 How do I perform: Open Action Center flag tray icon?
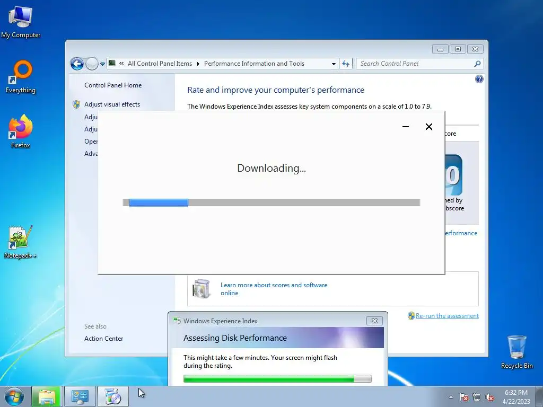464,397
